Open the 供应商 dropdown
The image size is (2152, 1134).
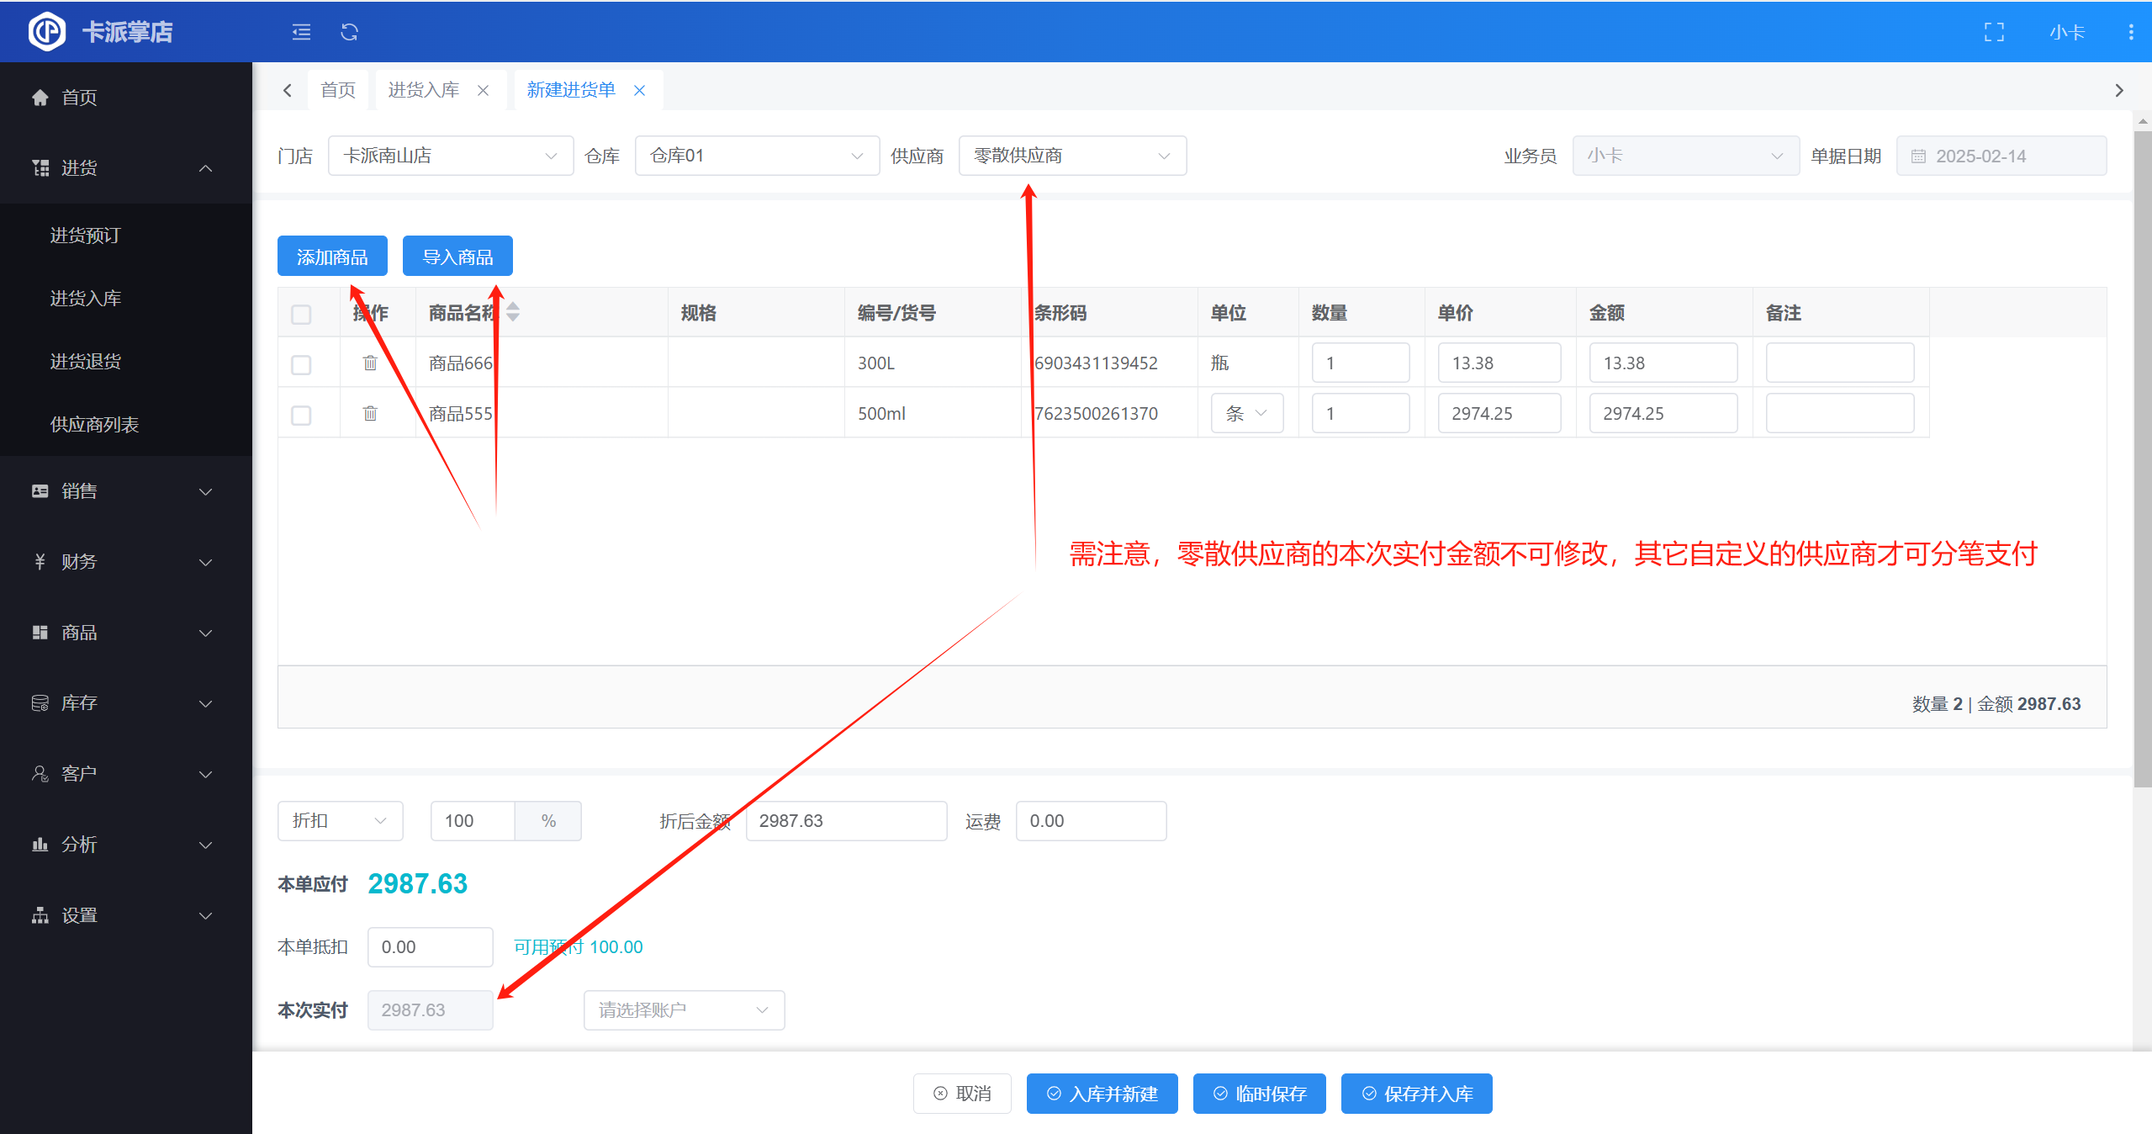1071,156
